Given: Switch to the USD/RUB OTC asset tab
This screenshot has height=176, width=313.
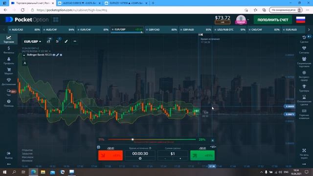Looking at the screenshot, I should click(230, 30).
